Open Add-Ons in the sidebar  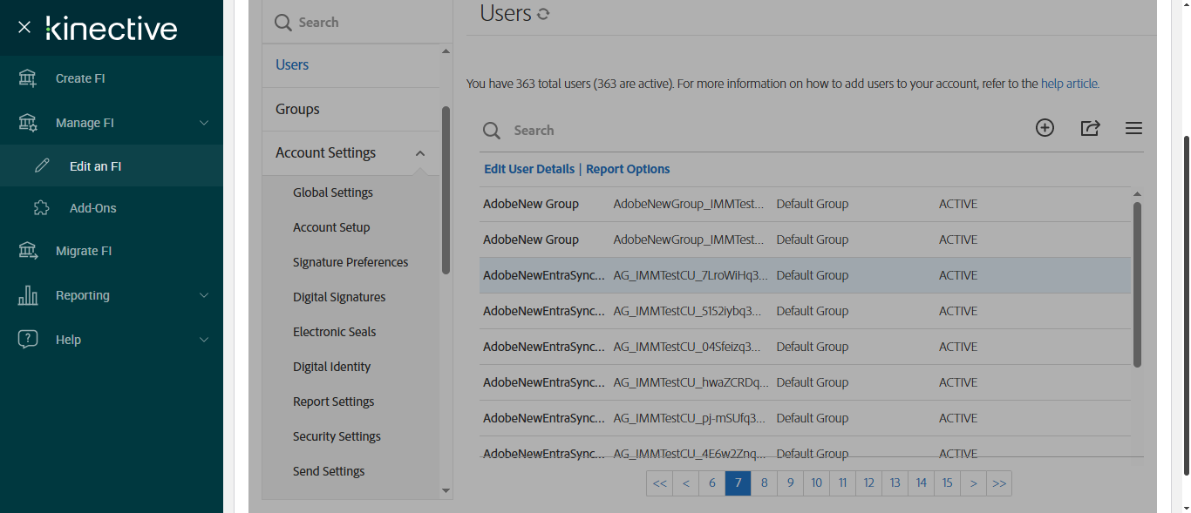tap(92, 208)
